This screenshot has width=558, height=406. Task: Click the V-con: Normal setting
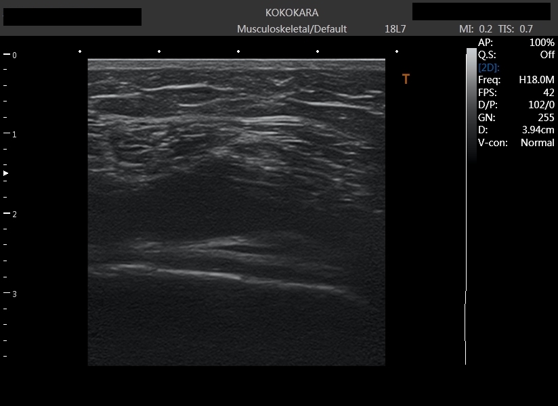coord(516,143)
